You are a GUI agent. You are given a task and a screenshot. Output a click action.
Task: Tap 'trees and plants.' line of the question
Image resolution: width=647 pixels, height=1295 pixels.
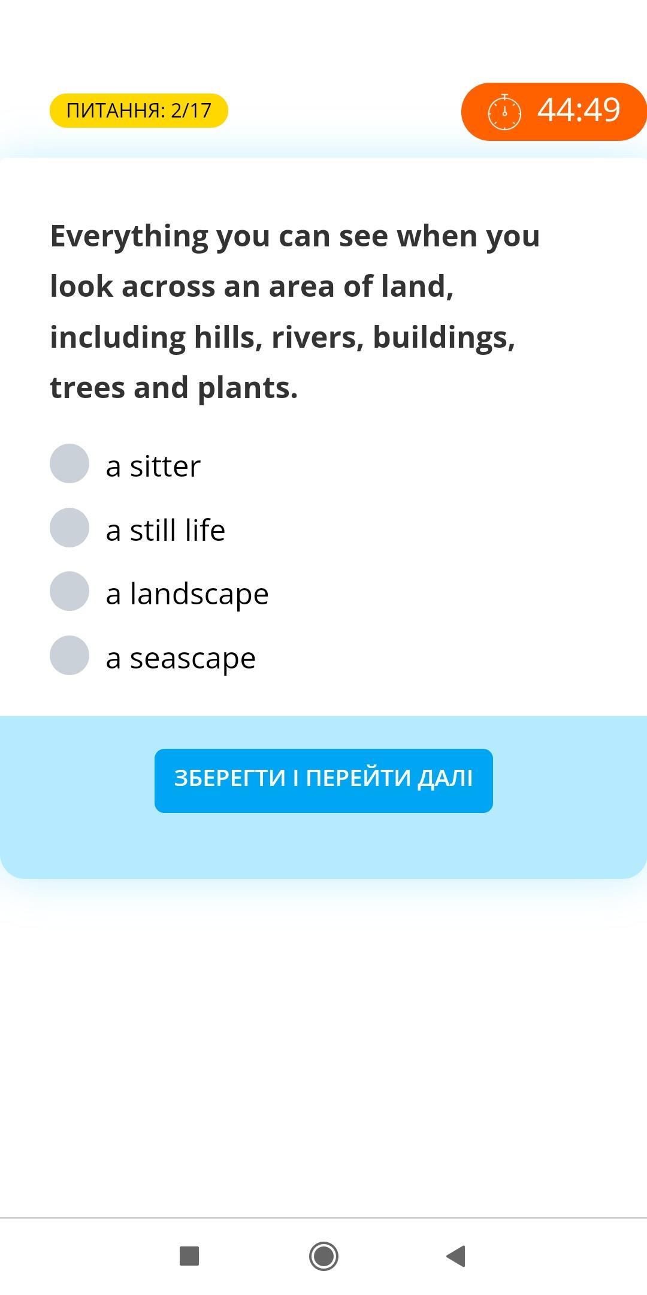[x=174, y=387]
